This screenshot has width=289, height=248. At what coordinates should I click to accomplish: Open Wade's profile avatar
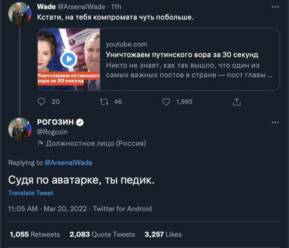[x=20, y=14]
